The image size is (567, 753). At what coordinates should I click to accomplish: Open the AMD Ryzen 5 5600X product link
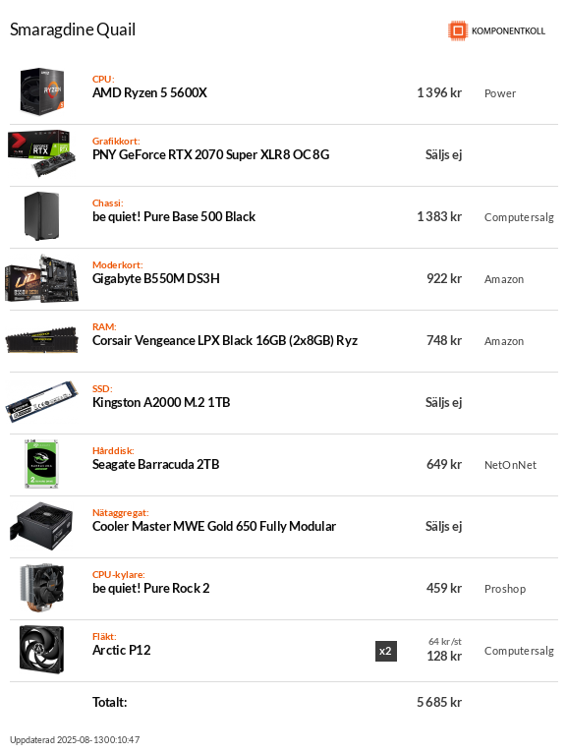[149, 92]
